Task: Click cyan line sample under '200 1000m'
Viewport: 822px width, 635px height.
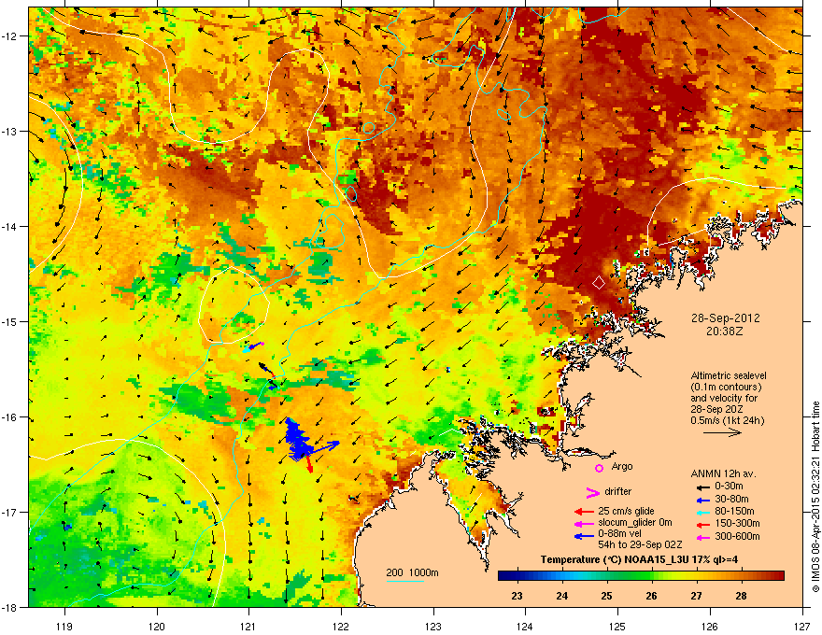Action: (404, 582)
